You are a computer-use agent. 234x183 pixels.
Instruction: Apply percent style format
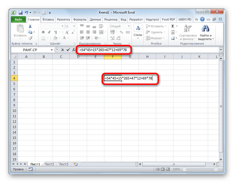[122, 32]
